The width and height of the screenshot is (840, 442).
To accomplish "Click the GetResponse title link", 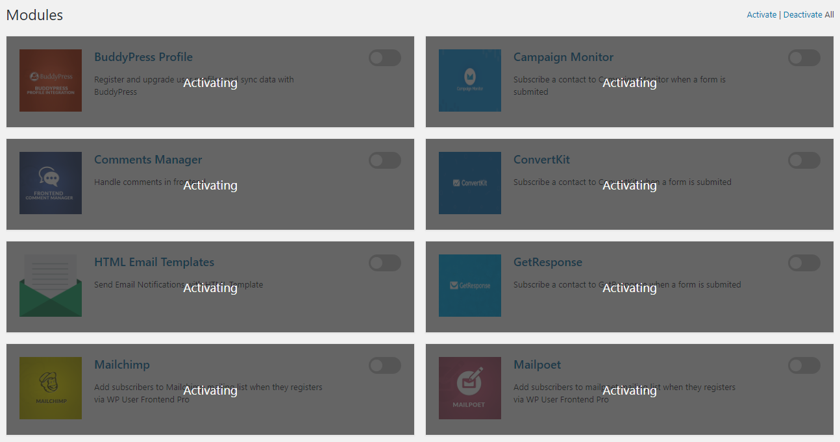I will [548, 262].
